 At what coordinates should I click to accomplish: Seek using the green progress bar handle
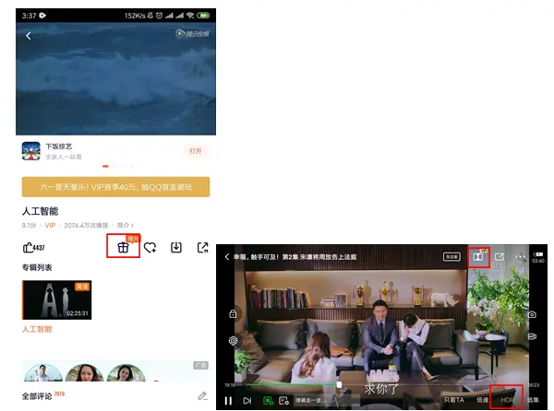(339, 384)
